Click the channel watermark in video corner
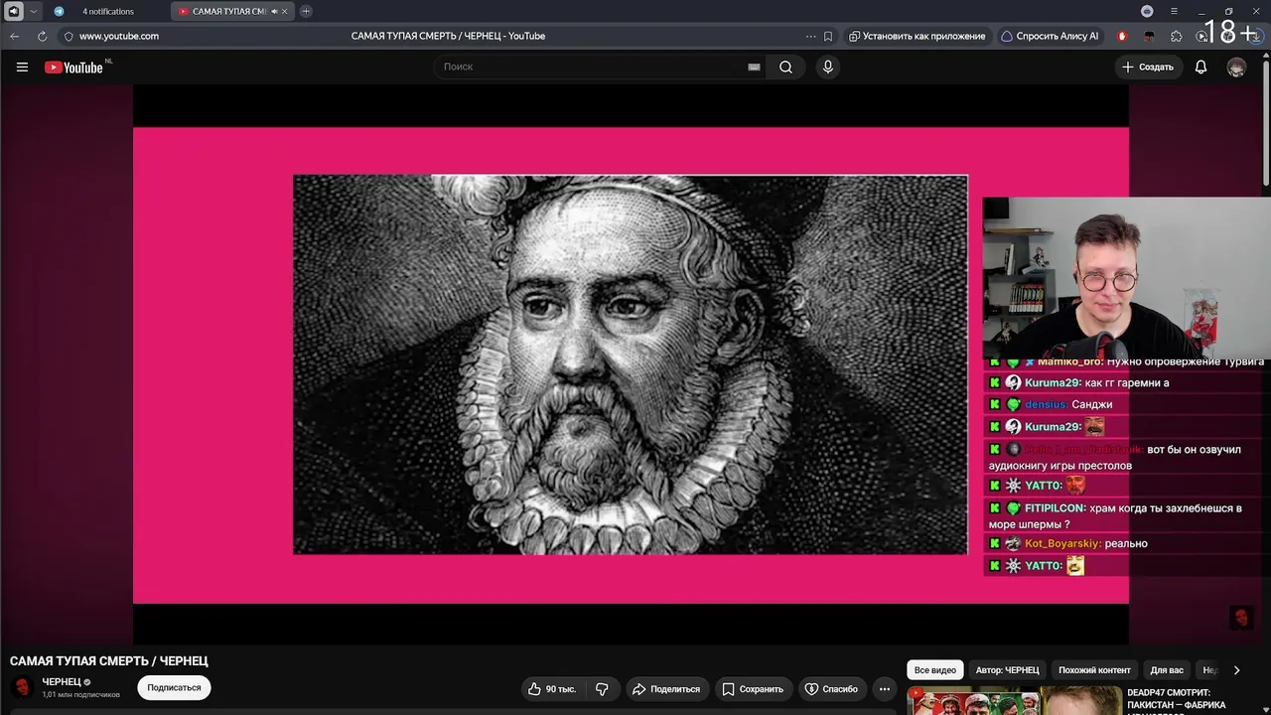 (1241, 618)
